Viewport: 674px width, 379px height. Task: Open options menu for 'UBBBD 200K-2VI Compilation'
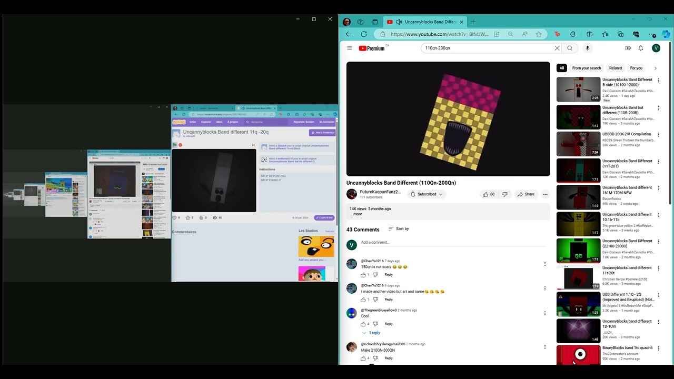[x=658, y=135]
